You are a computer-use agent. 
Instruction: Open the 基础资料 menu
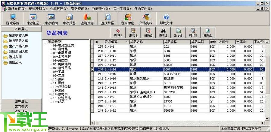coord(38,8)
